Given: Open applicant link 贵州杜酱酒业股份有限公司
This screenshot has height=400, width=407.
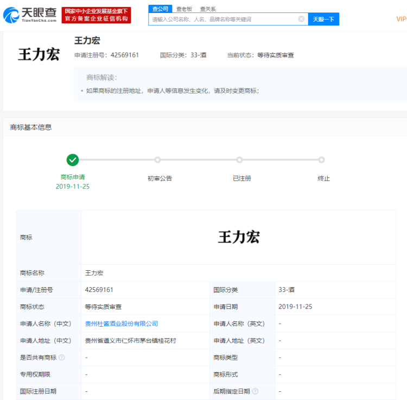Looking at the screenshot, I should (x=122, y=323).
